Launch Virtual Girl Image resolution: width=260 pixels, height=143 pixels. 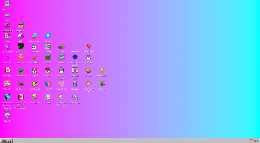pyautogui.click(x=7, y=84)
